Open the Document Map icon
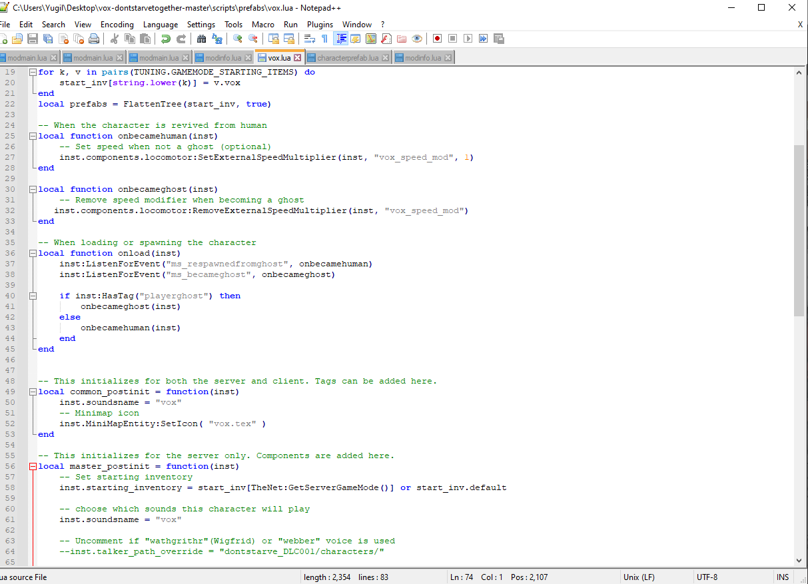This screenshot has height=584, width=808. [371, 39]
